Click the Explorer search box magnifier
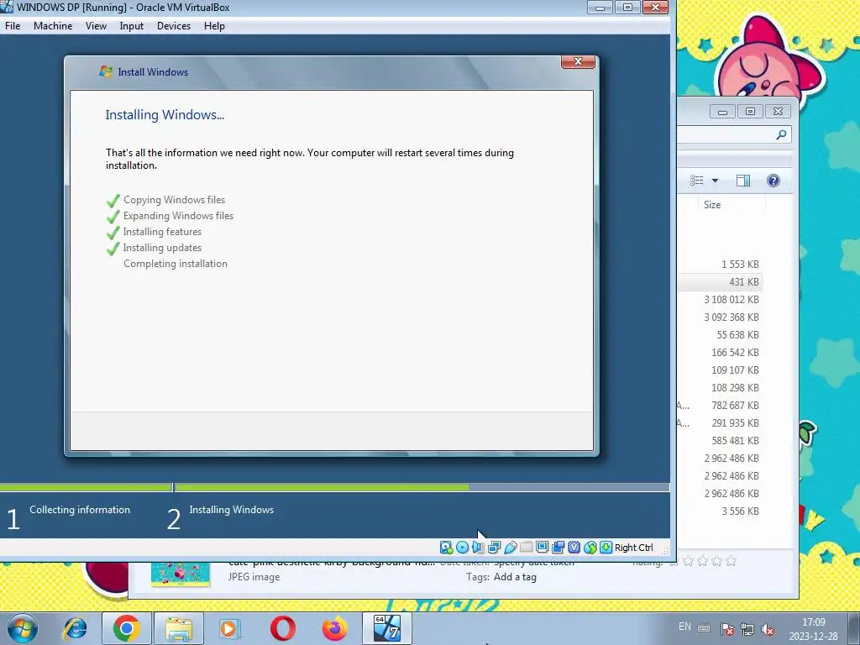The image size is (860, 645). (781, 134)
